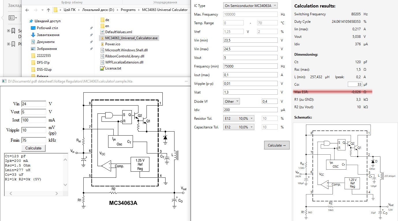
Task: Select MC34063_Universal_Calculator.exe file
Action: coord(129,38)
